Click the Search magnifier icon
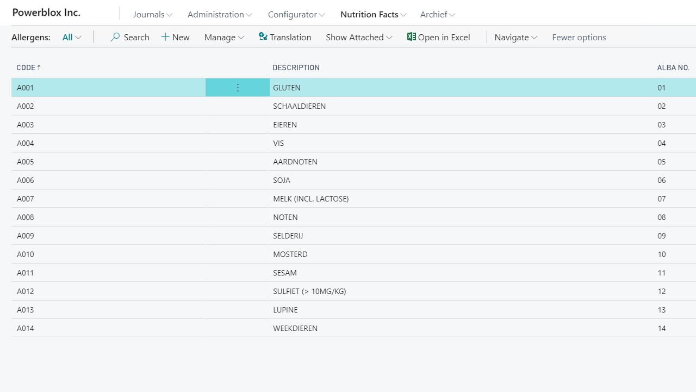This screenshot has height=392, width=696. (115, 37)
